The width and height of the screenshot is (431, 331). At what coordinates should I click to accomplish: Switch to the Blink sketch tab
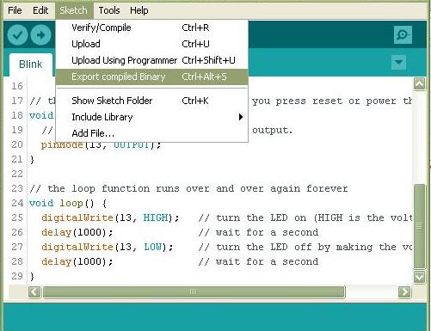pos(31,64)
